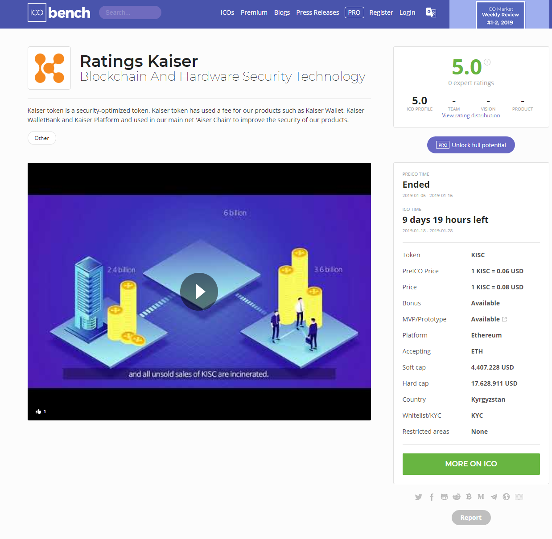This screenshot has height=539, width=552.
Task: Open the Facebook page icon
Action: click(432, 497)
